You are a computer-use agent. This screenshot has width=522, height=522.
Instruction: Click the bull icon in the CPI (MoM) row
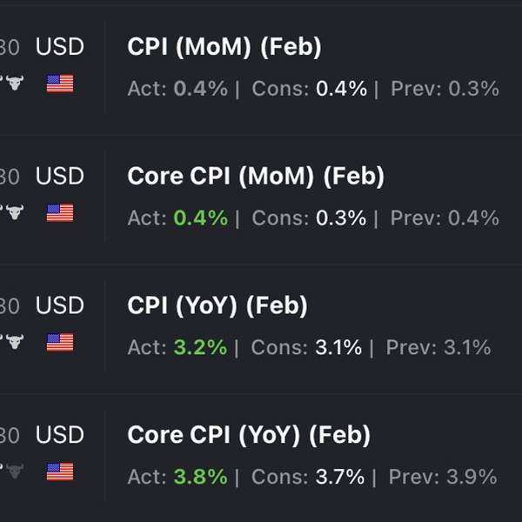(x=15, y=83)
